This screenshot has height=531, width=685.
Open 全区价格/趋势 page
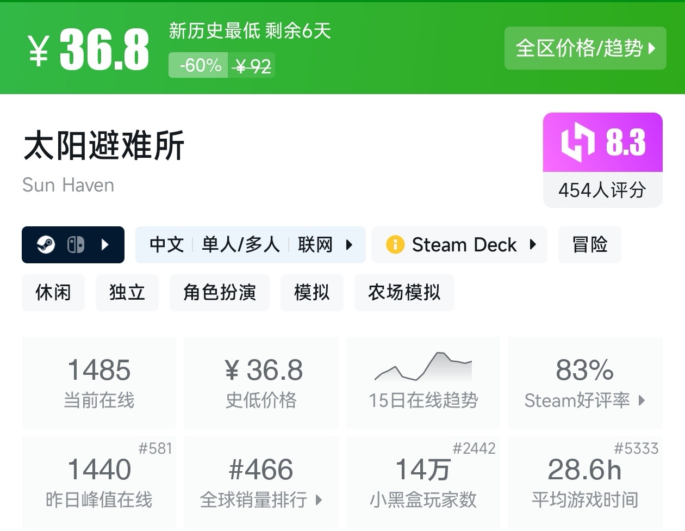click(585, 48)
